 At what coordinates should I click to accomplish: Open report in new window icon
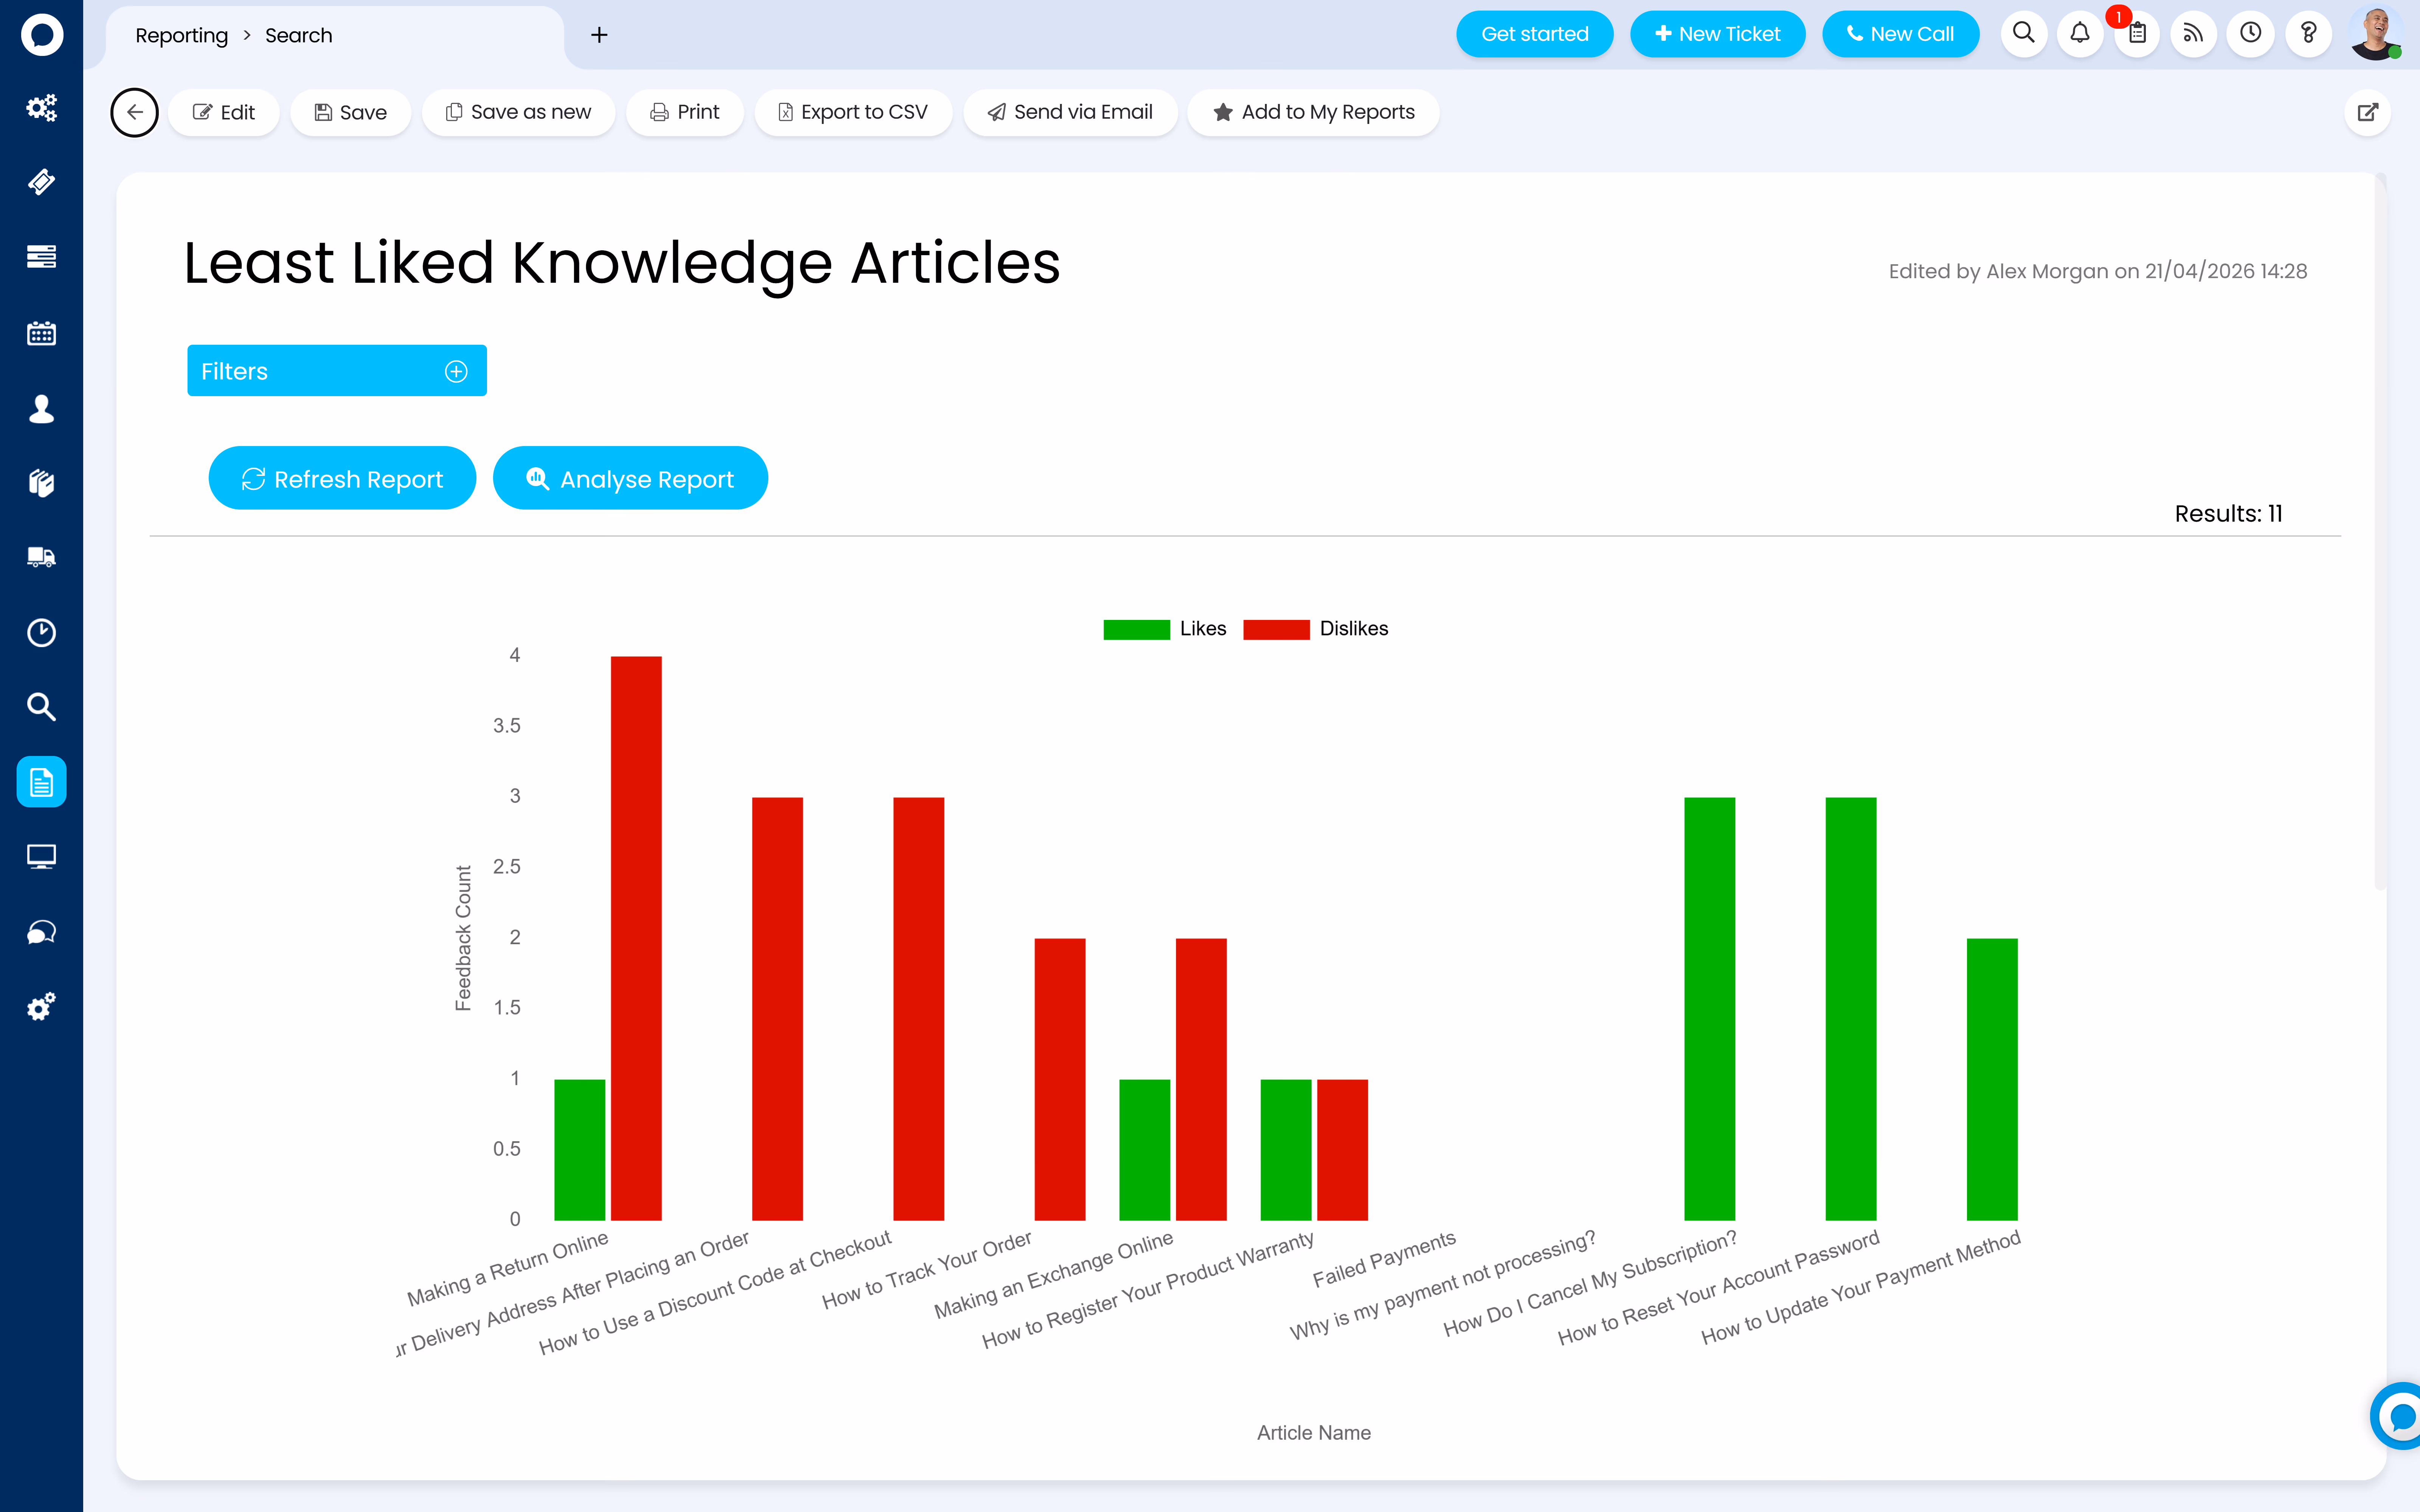click(2367, 112)
